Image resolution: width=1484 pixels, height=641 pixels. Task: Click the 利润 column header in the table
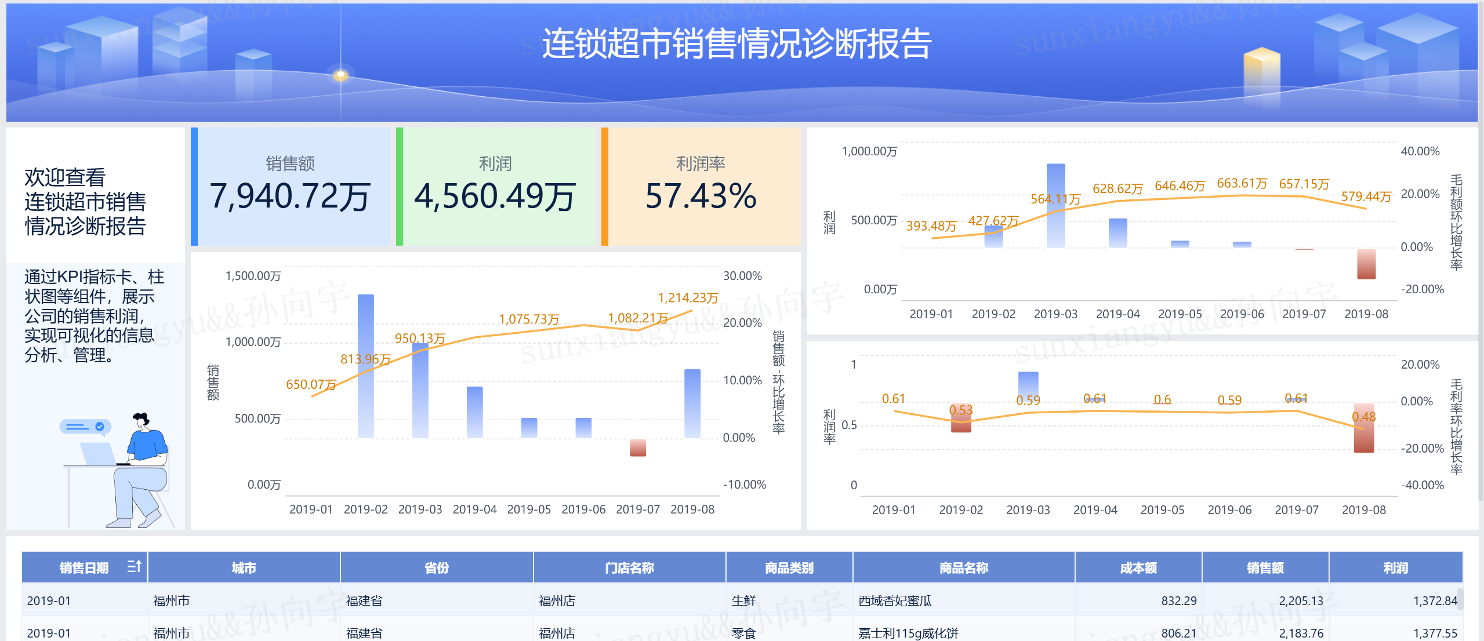pyautogui.click(x=1395, y=568)
